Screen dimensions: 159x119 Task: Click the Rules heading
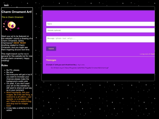tap(5, 65)
